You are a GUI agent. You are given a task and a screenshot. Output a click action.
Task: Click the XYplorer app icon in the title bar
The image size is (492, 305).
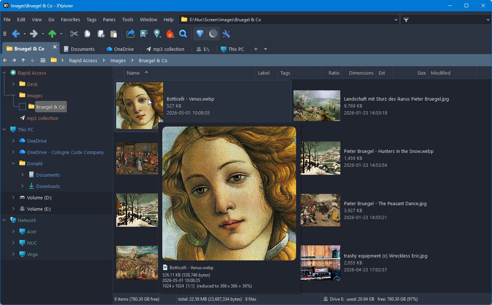point(6,6)
